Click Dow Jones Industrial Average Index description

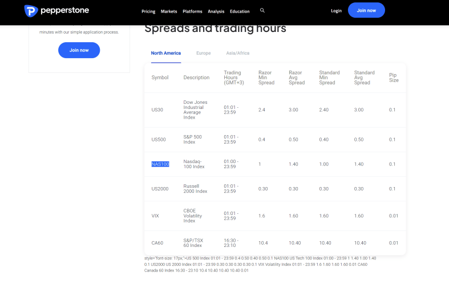click(x=195, y=110)
